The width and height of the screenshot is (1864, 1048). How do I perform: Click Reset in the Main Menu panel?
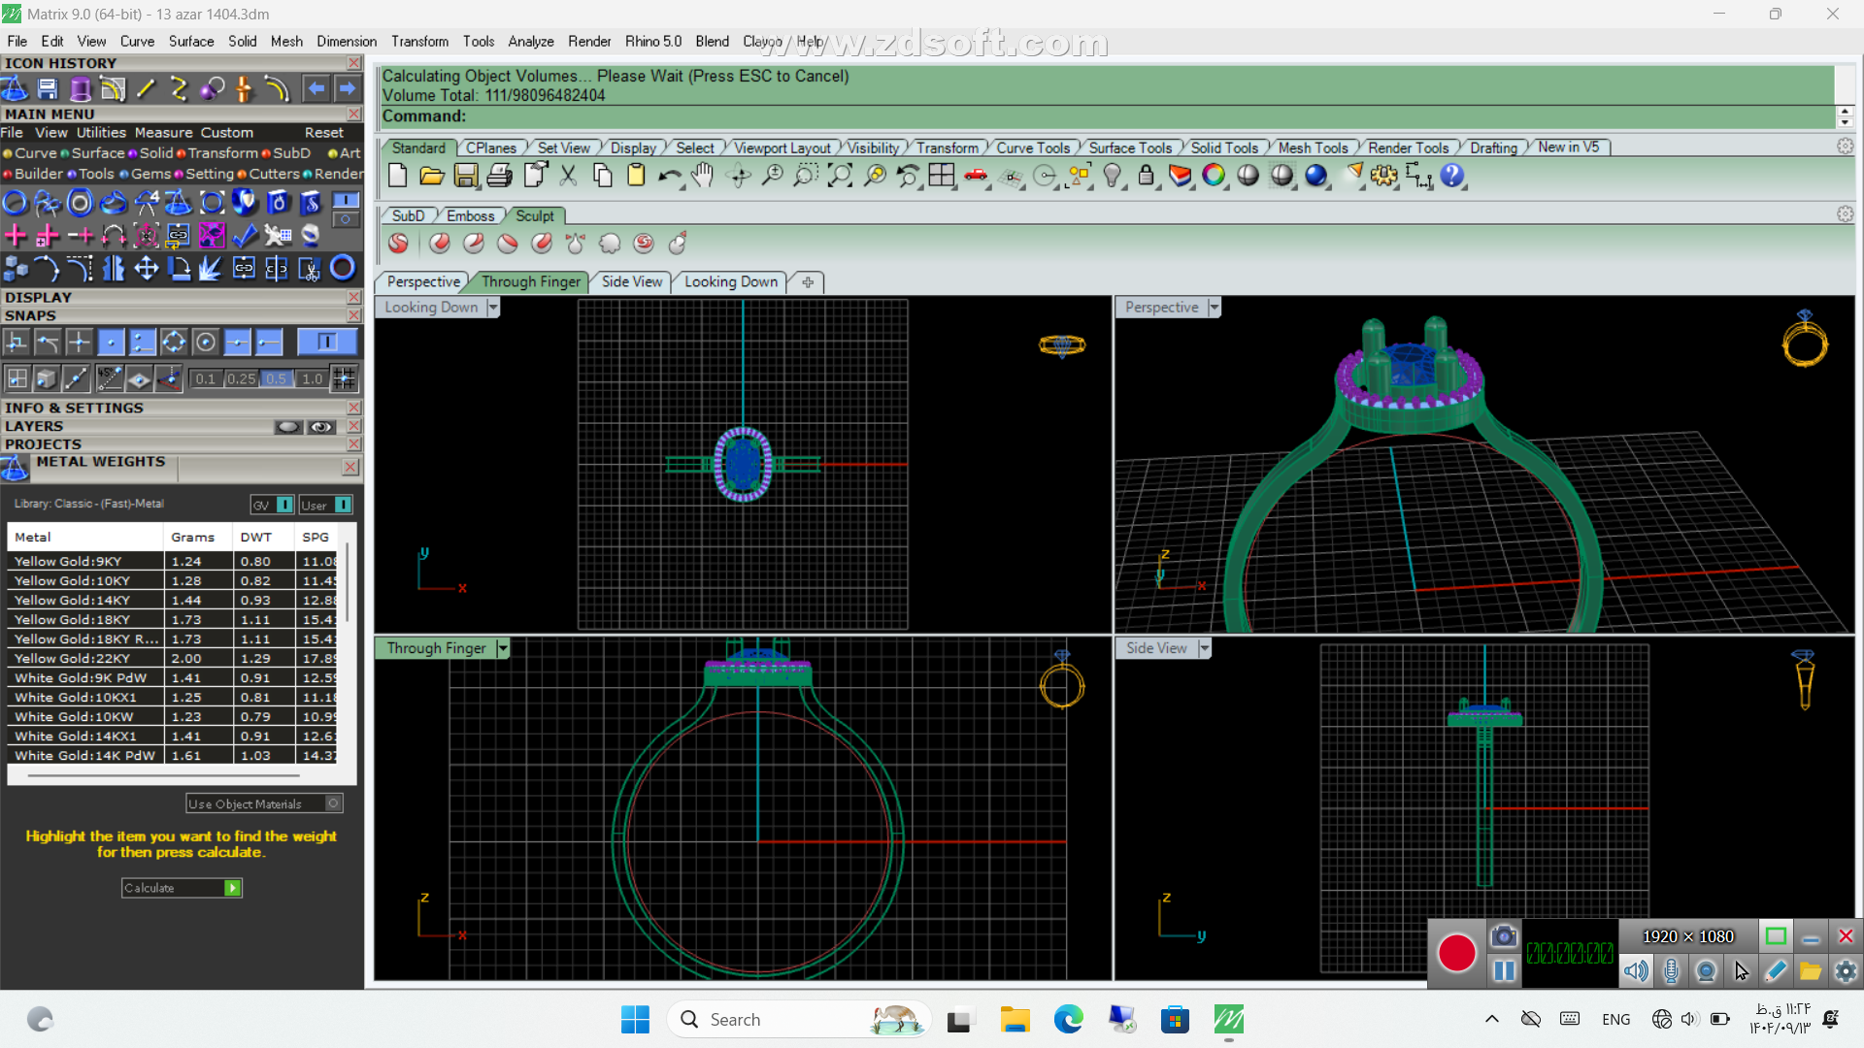[x=323, y=133]
